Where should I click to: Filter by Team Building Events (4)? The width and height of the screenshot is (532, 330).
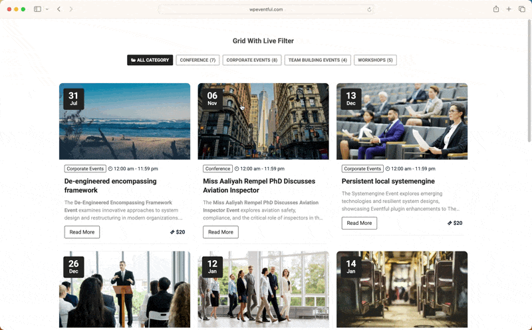(318, 60)
